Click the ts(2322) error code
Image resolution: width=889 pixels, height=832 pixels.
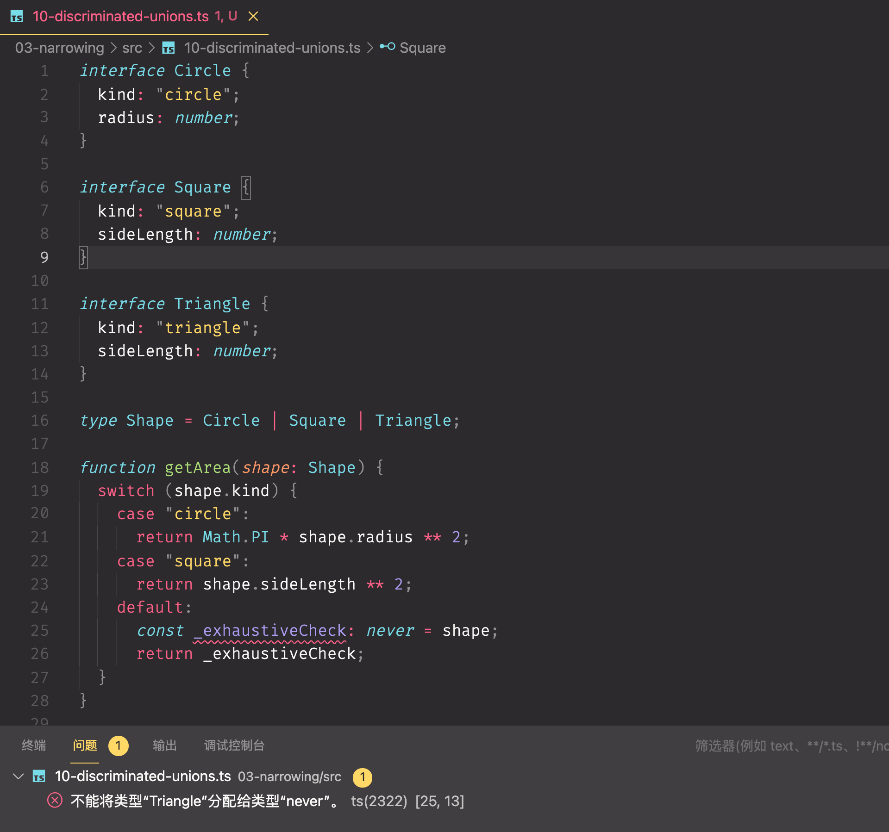[379, 801]
